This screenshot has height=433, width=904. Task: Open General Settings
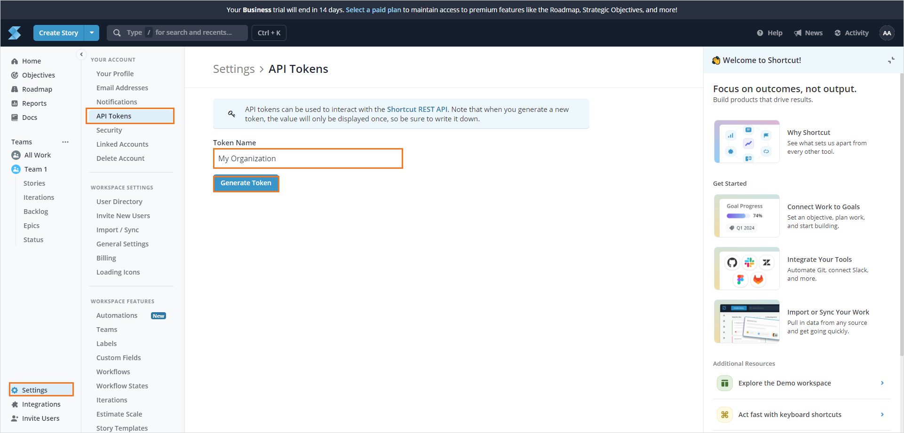[122, 244]
